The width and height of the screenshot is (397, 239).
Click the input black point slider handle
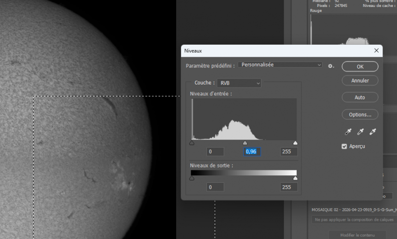tap(192, 143)
